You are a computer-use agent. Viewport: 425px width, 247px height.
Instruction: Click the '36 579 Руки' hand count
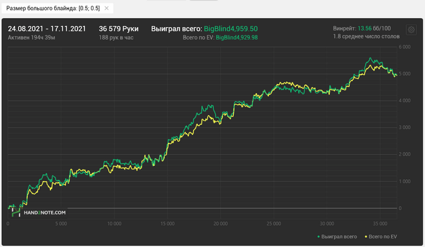click(x=119, y=28)
